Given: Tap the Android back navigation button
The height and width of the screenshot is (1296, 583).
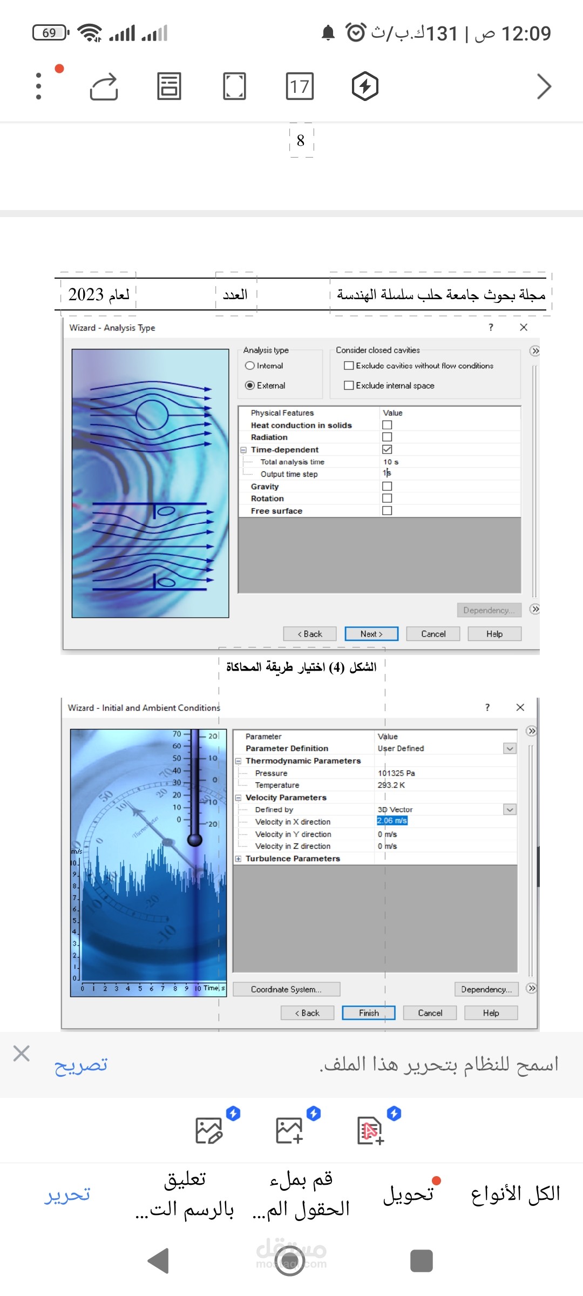Looking at the screenshot, I should pyautogui.click(x=158, y=1261).
